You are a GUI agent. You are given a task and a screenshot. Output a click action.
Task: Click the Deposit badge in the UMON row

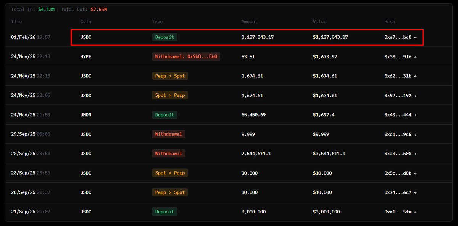(164, 115)
